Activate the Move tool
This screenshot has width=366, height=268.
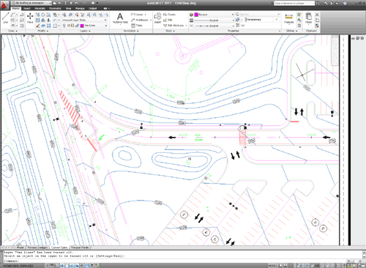click(30, 18)
